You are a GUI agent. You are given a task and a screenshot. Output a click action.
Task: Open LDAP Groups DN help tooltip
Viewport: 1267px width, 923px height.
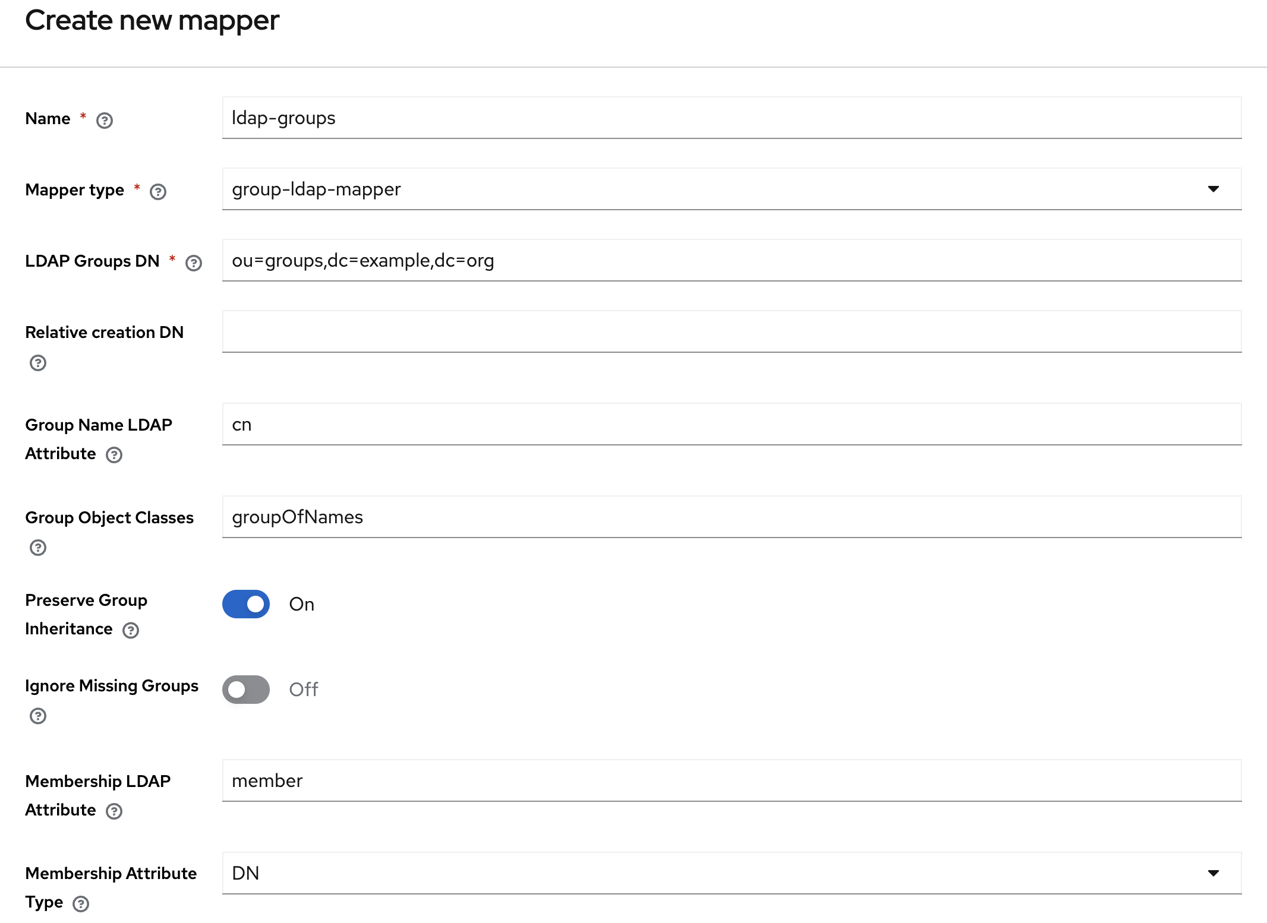(194, 263)
